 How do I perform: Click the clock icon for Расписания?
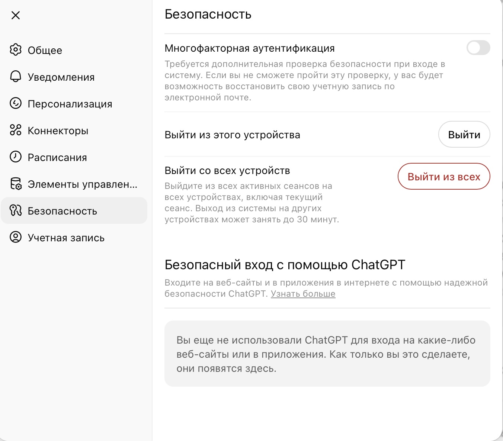tap(16, 157)
